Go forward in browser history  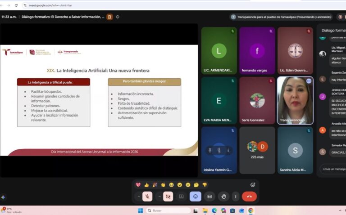click(9, 5)
